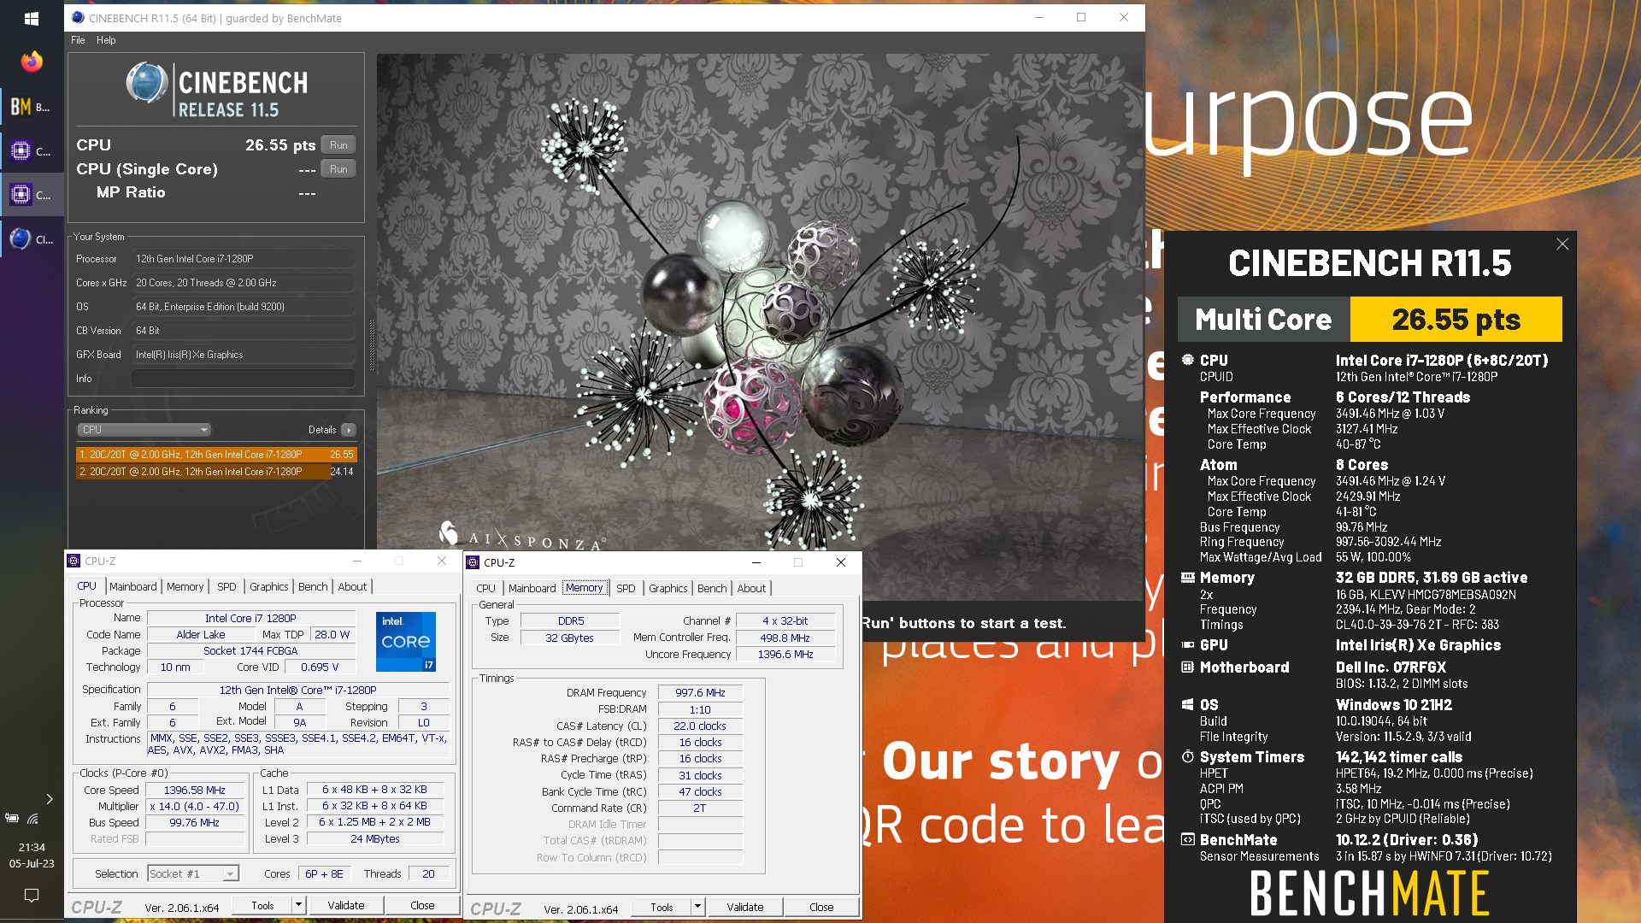Viewport: 1641px width, 923px height.
Task: Click the Cinebench title bar app icon
Action: pos(78,17)
